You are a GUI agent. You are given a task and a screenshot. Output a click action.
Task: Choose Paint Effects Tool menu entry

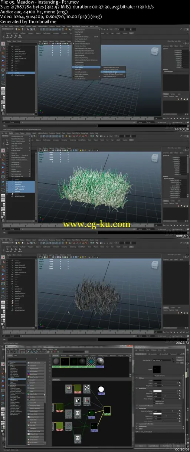pyautogui.click(x=80, y=30)
